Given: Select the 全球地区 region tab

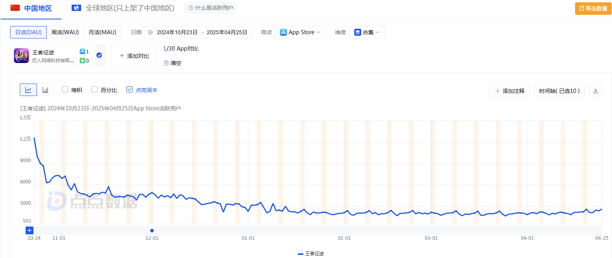Looking at the screenshot, I should (123, 8).
